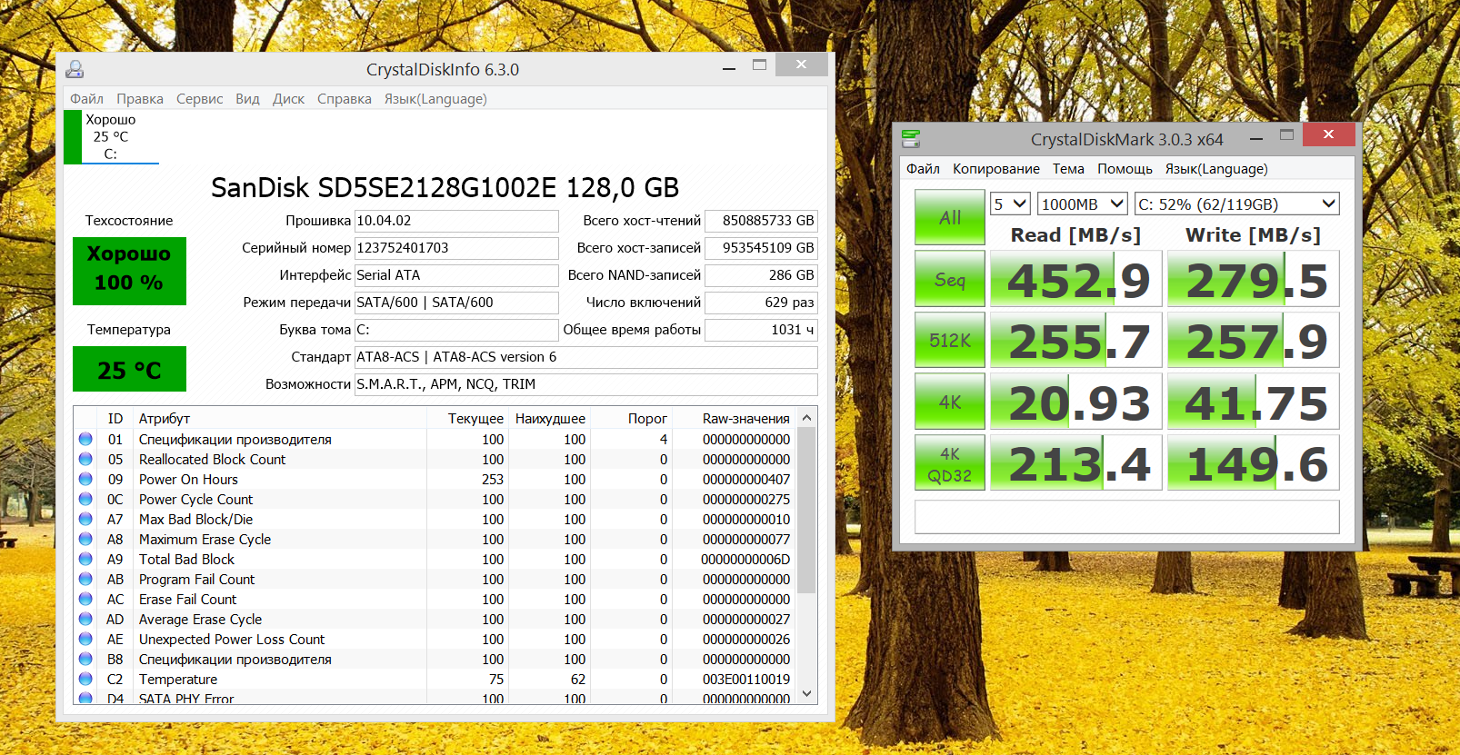
Task: Run all benchmarks with All button
Action: [x=950, y=217]
